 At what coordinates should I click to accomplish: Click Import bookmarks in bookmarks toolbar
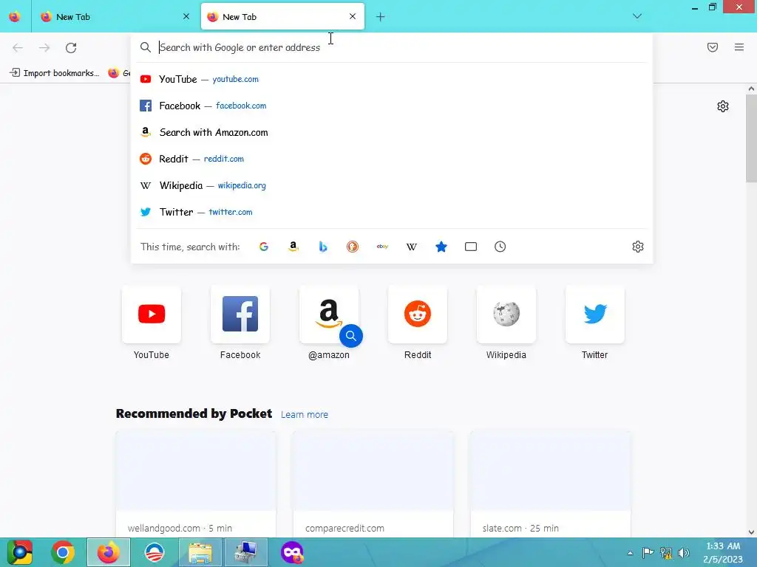55,73
